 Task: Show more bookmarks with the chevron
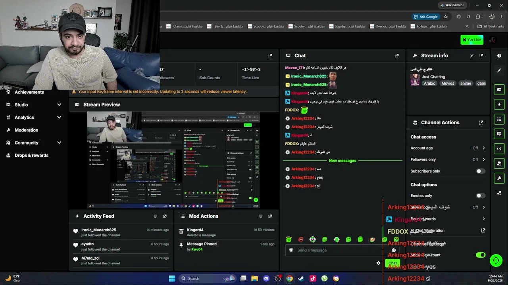pos(467,27)
